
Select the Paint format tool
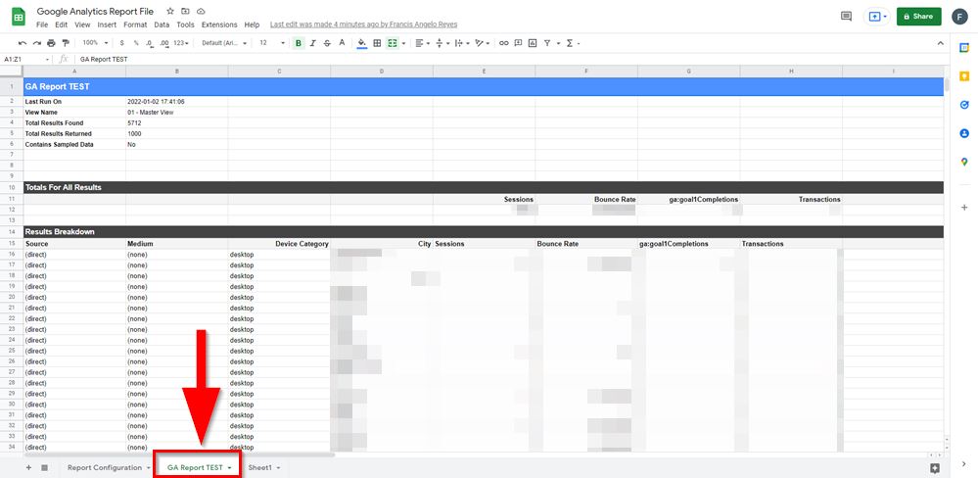coord(66,43)
